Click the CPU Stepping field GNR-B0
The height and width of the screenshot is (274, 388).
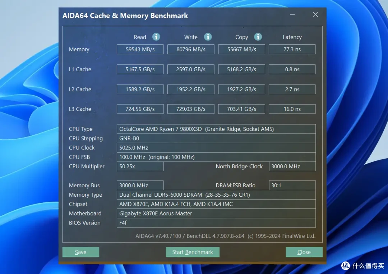[x=216, y=138]
